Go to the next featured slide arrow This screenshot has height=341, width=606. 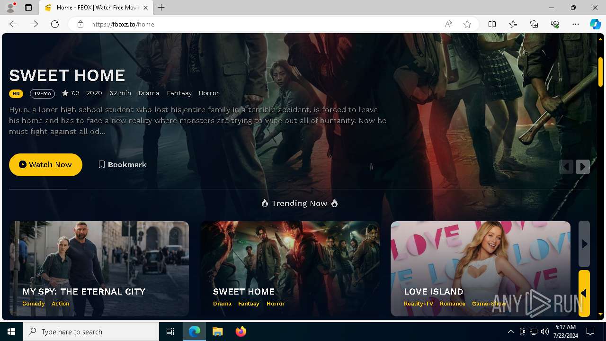[583, 167]
